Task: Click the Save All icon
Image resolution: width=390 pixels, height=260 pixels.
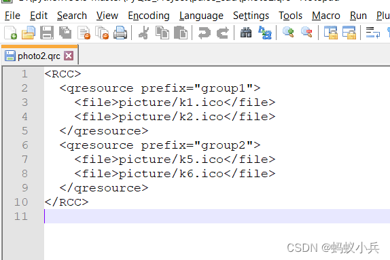Action: coord(65,33)
